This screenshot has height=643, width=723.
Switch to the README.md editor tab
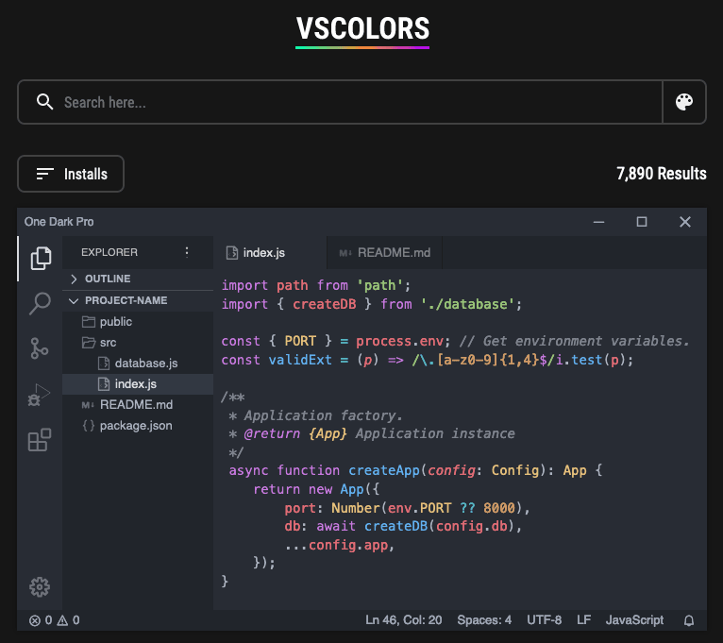[384, 253]
